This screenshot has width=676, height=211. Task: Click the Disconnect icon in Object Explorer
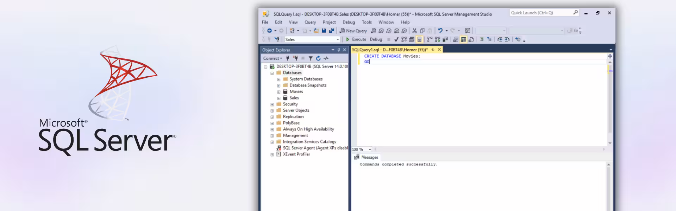coord(295,58)
